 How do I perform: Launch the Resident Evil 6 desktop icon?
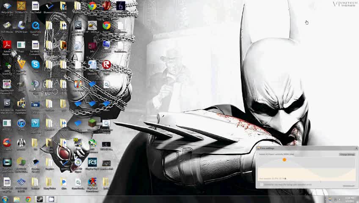pos(121,8)
